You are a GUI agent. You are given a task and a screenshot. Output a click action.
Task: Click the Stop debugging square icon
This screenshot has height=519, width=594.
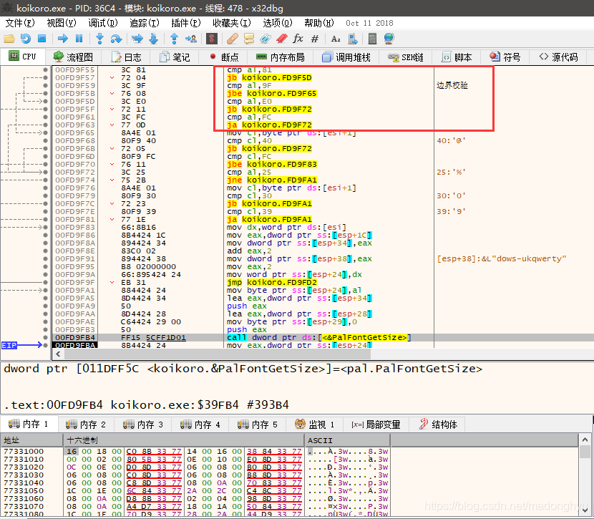tap(42, 39)
